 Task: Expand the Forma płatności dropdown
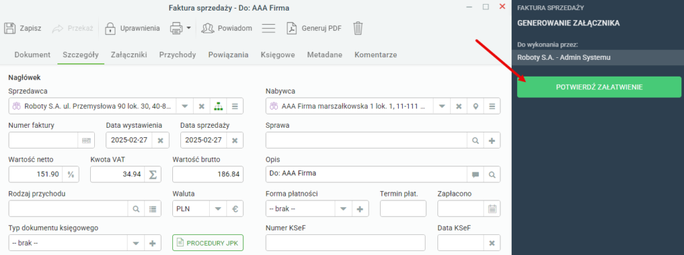click(343, 208)
